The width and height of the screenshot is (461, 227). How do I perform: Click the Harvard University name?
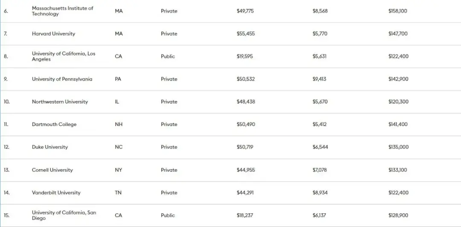(x=53, y=34)
